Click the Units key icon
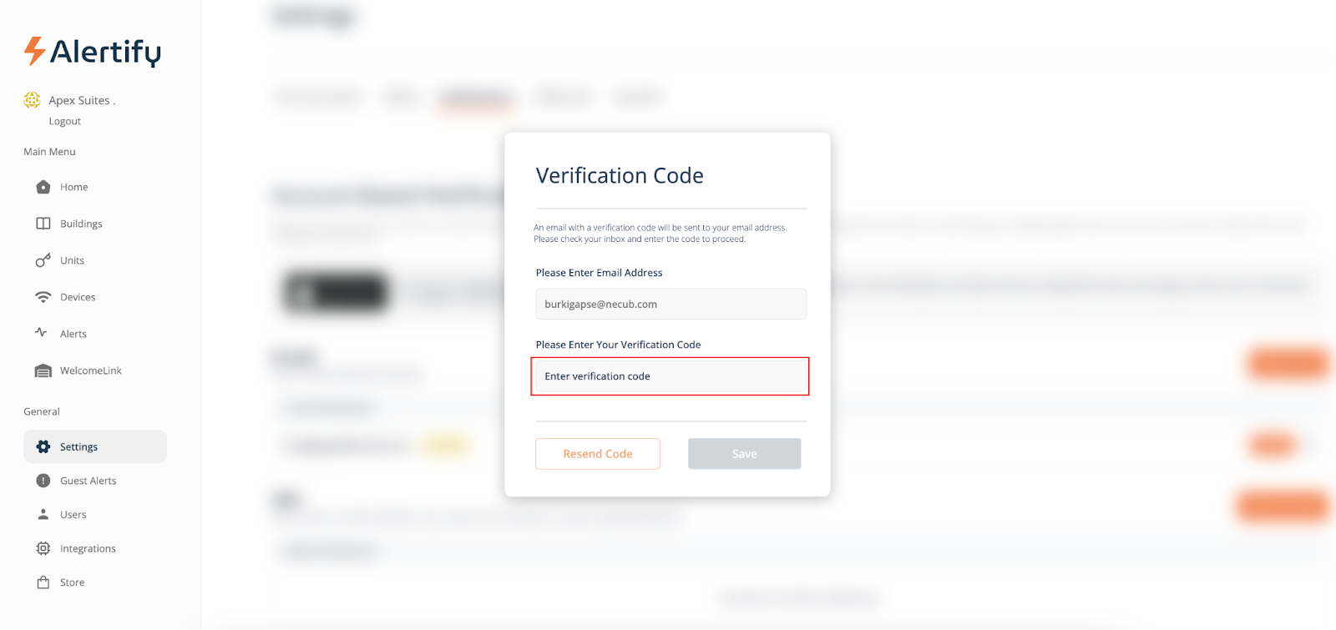The height and width of the screenshot is (630, 1336). (x=43, y=260)
